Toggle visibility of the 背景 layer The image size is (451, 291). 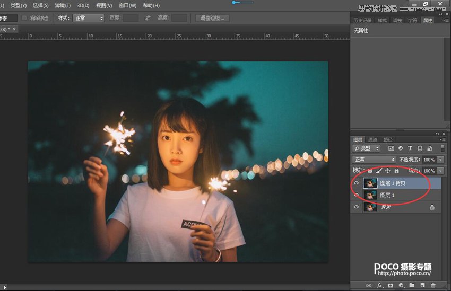click(x=357, y=207)
